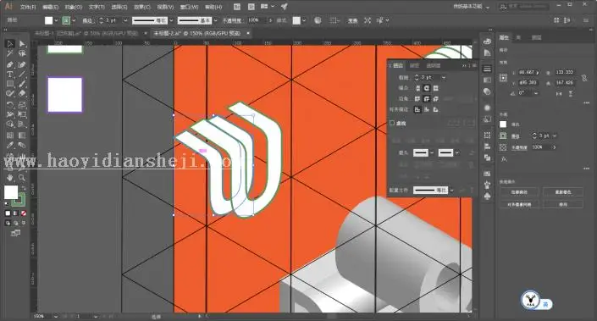Select the Selection tool arrow

click(x=10, y=44)
